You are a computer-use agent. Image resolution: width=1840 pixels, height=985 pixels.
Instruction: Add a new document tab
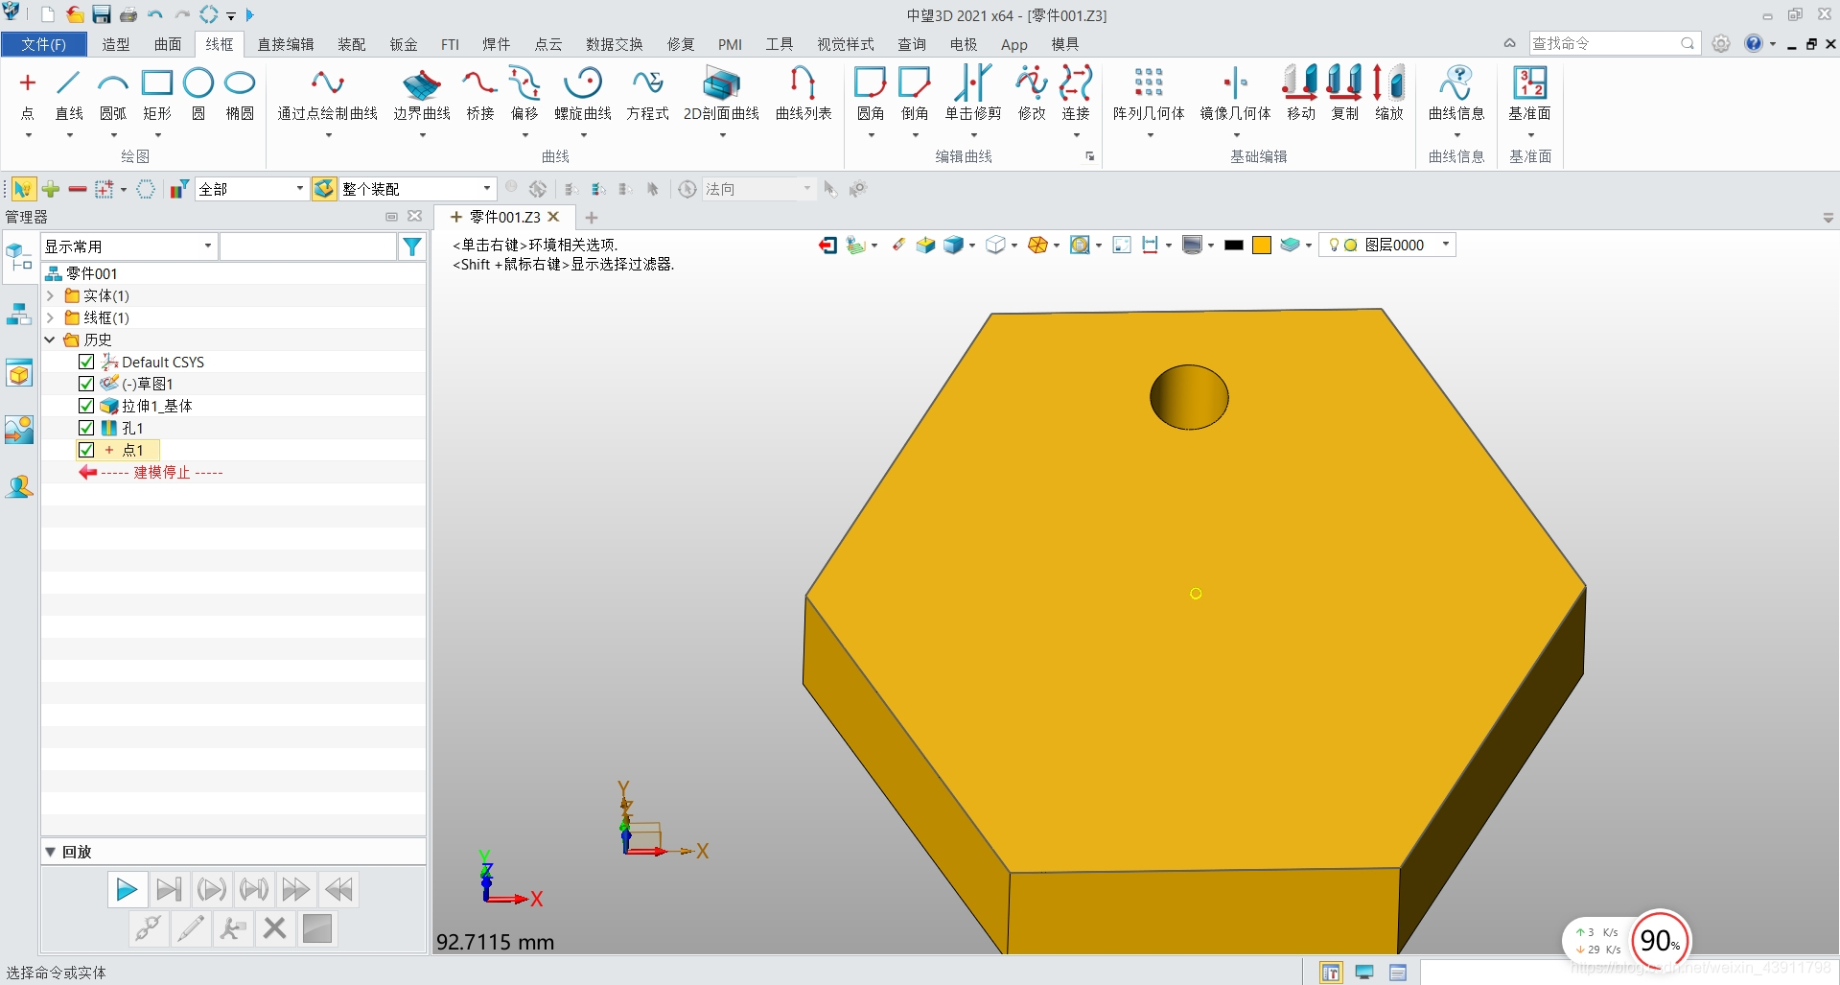pyautogui.click(x=592, y=218)
